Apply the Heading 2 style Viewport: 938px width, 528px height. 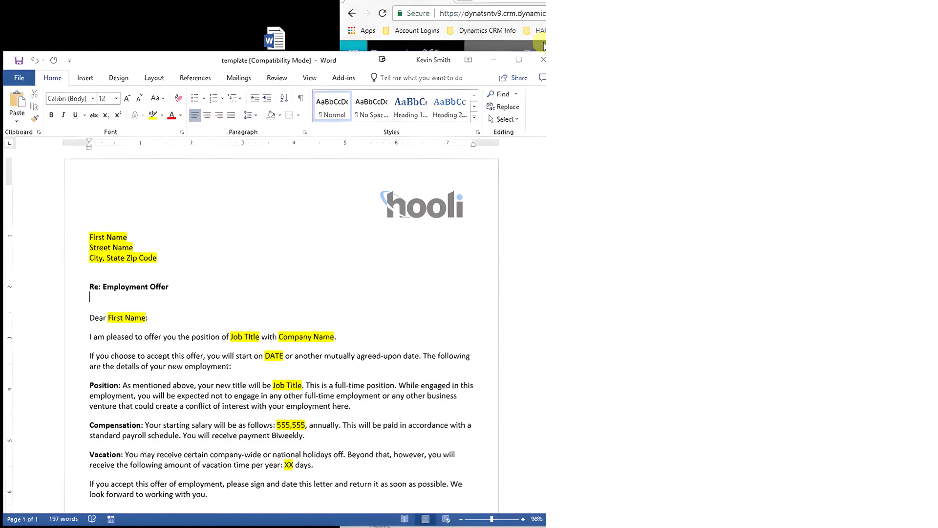[x=449, y=107]
